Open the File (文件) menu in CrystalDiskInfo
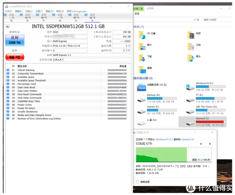Image resolution: width=235 pixels, height=195 pixels. (9, 11)
